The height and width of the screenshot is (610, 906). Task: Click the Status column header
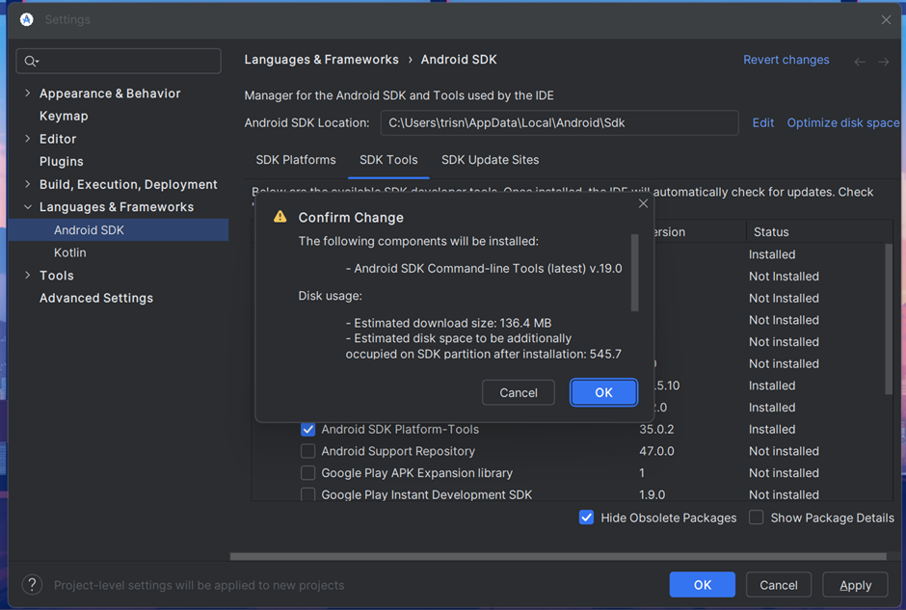point(771,231)
